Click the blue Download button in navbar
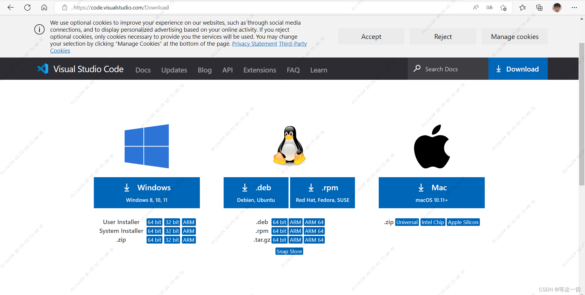The width and height of the screenshot is (585, 295). pos(518,69)
